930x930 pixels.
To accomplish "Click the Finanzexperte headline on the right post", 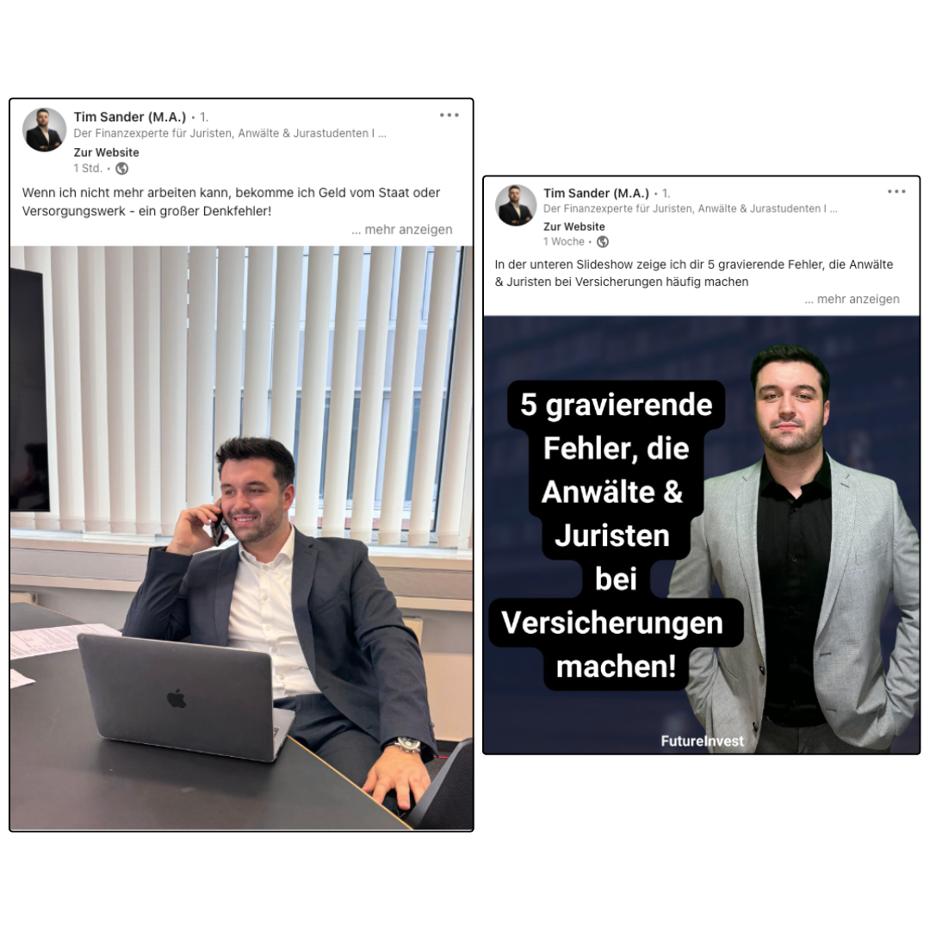I will 691,208.
